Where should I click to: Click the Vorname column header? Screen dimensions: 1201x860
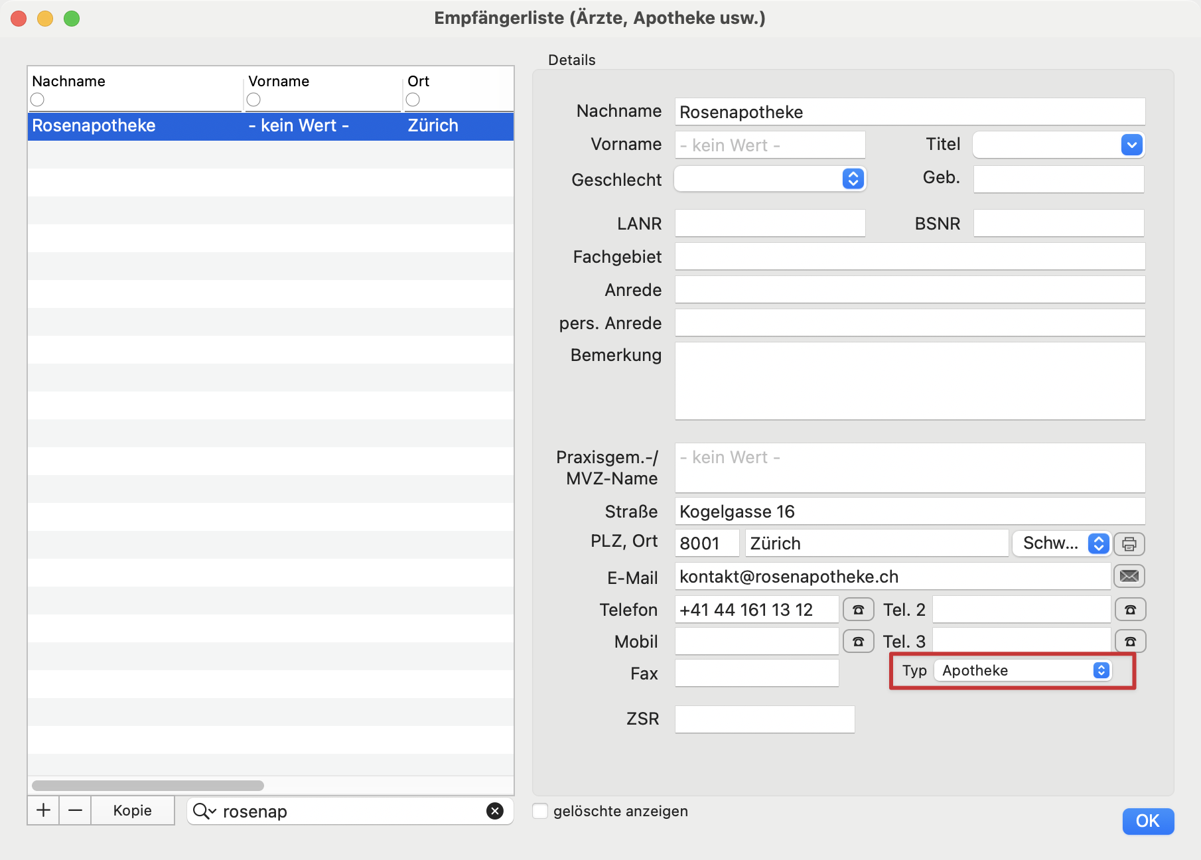[x=279, y=81]
